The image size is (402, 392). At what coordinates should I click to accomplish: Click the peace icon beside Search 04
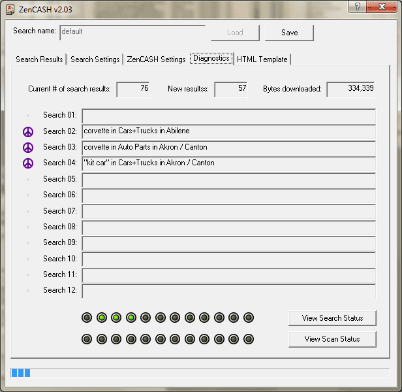(x=28, y=163)
